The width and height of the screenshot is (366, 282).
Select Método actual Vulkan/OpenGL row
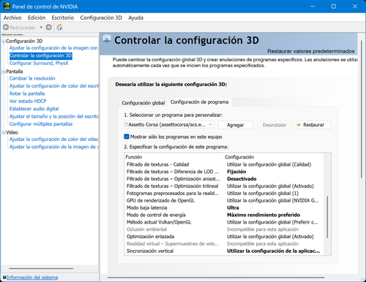tap(223, 222)
